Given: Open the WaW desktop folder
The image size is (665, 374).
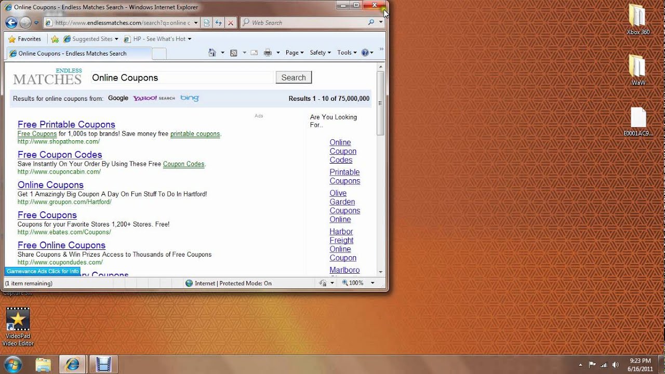Looking at the screenshot, I should pyautogui.click(x=638, y=70).
